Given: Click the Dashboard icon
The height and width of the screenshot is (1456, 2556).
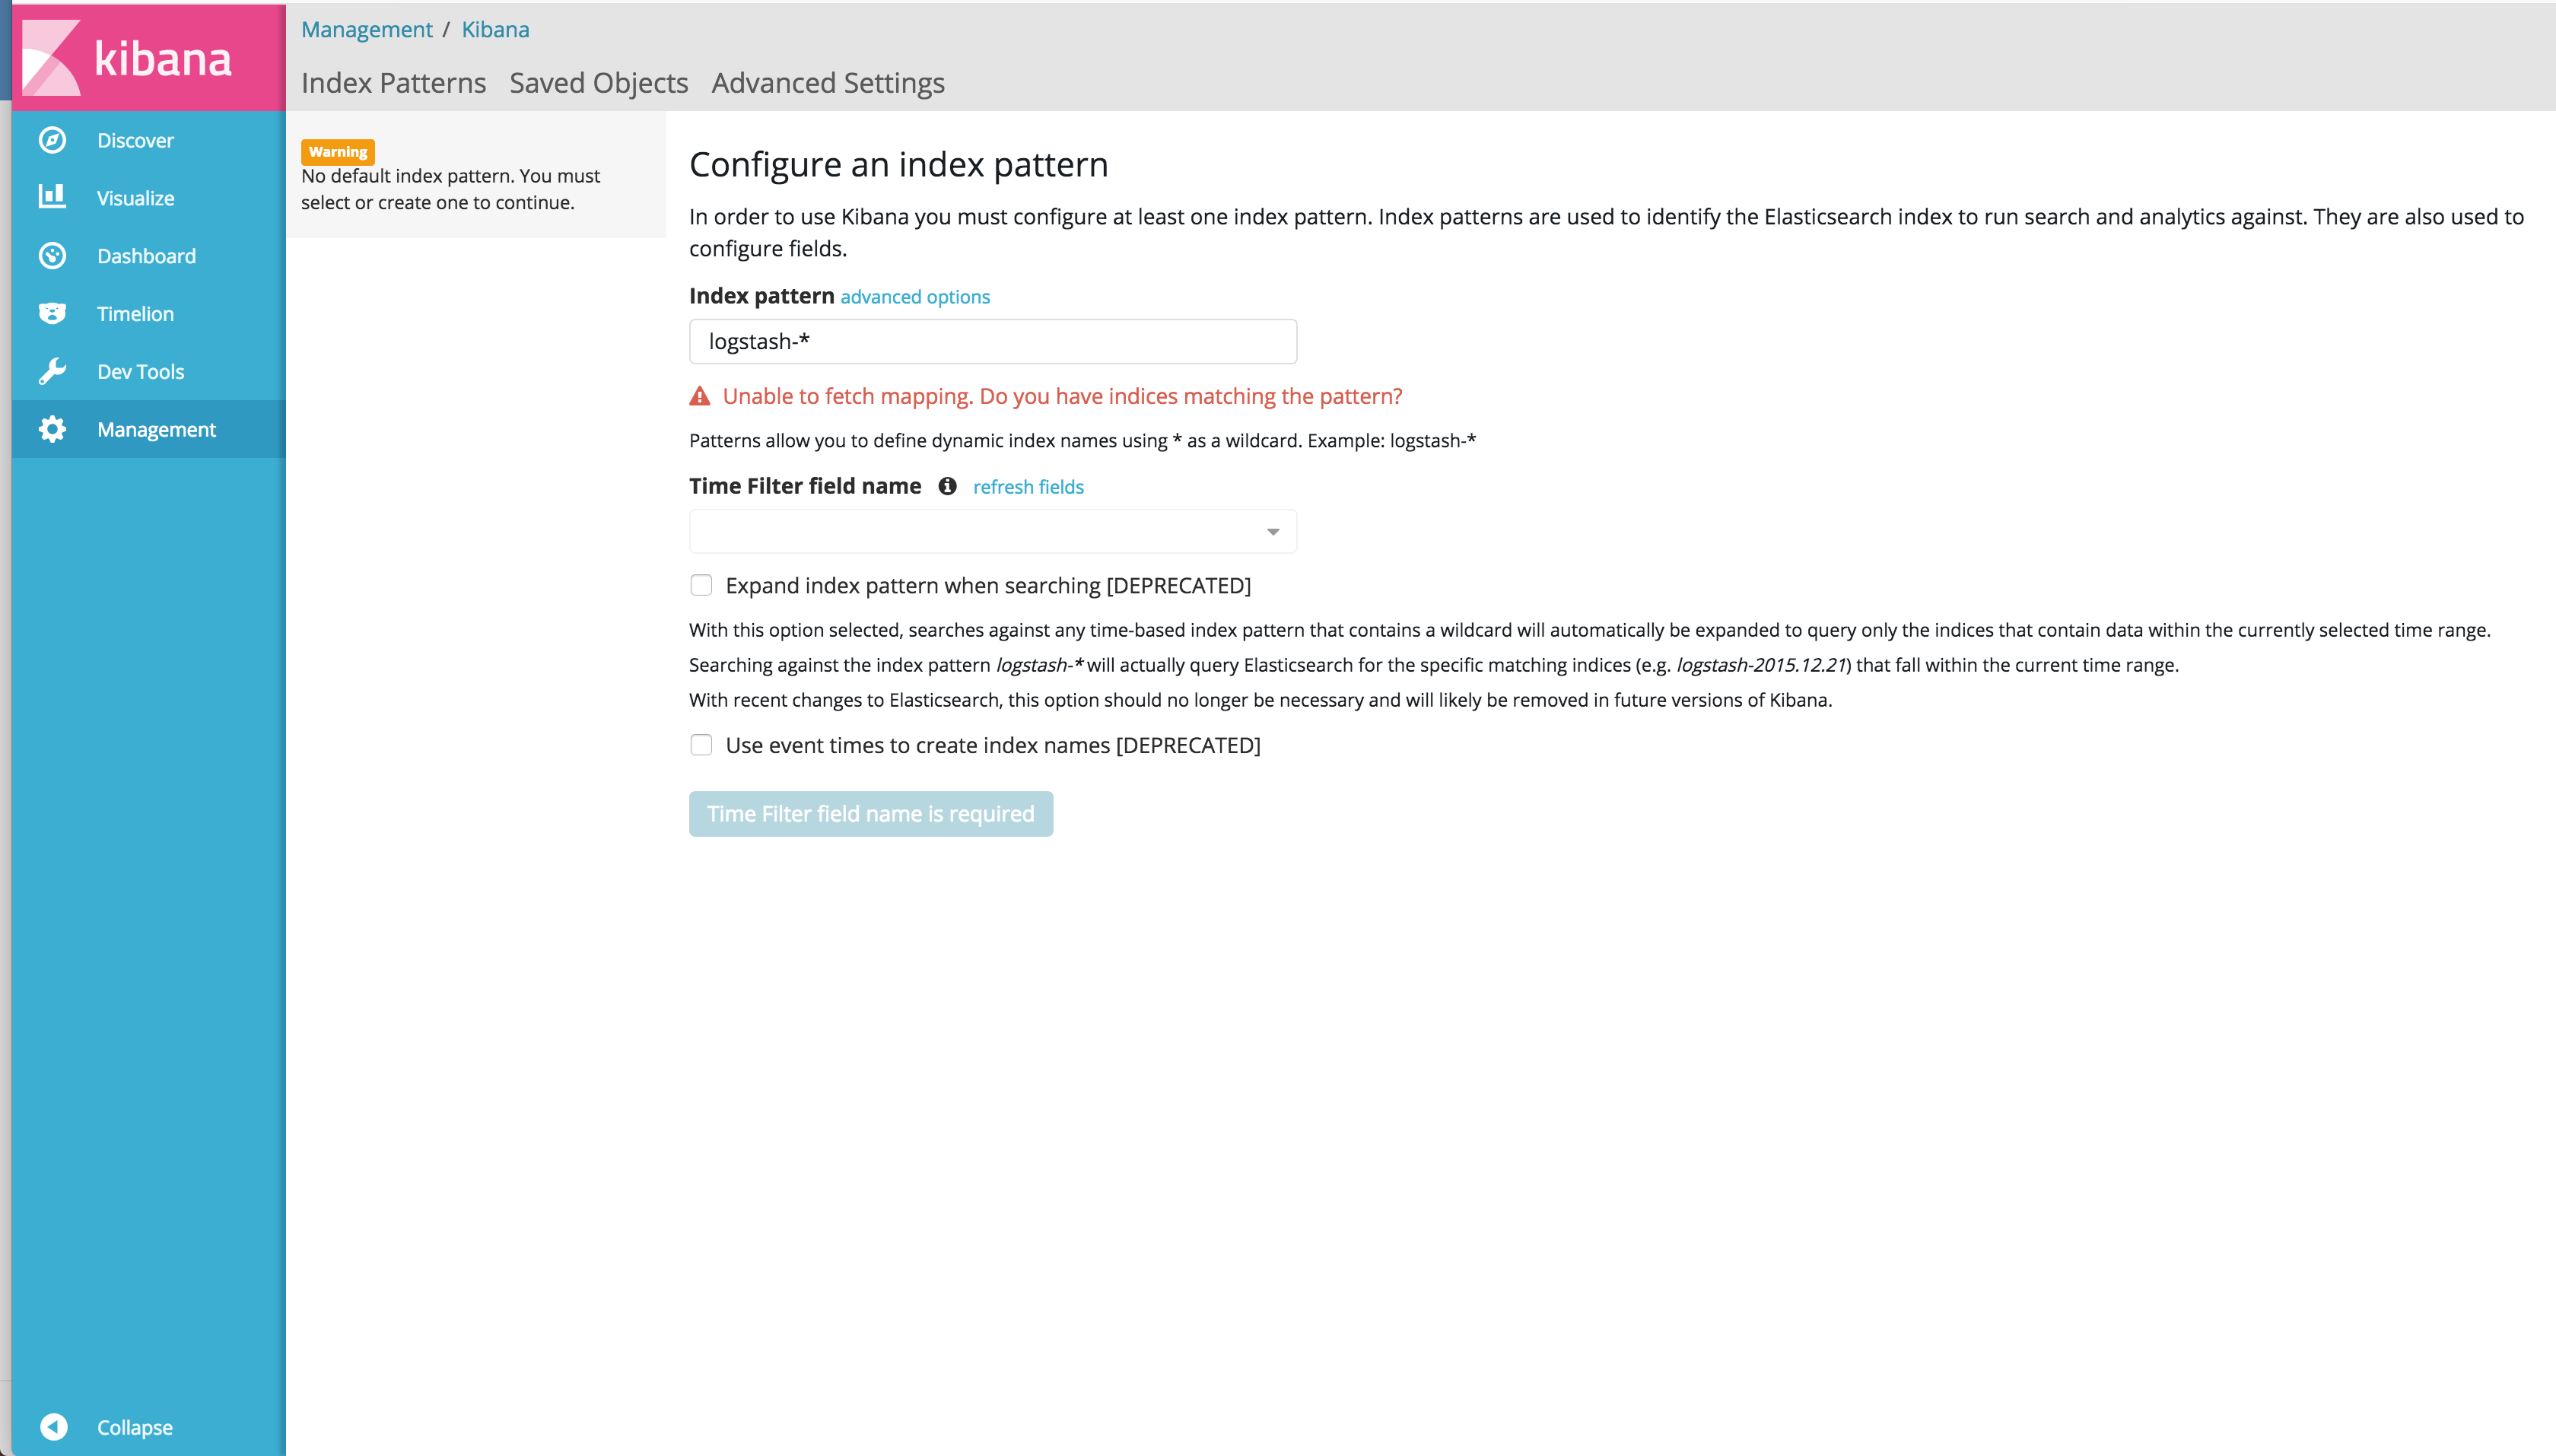Looking at the screenshot, I should [x=51, y=255].
